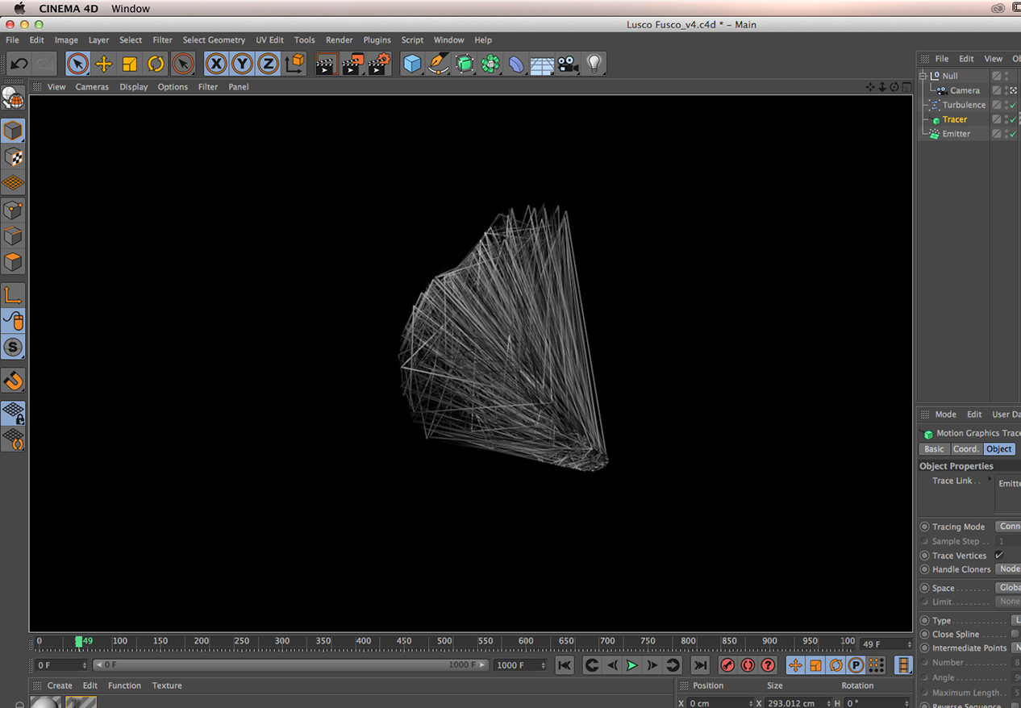Activate the Rotate tool in top toolbar
This screenshot has height=708, width=1021.
pos(156,64)
